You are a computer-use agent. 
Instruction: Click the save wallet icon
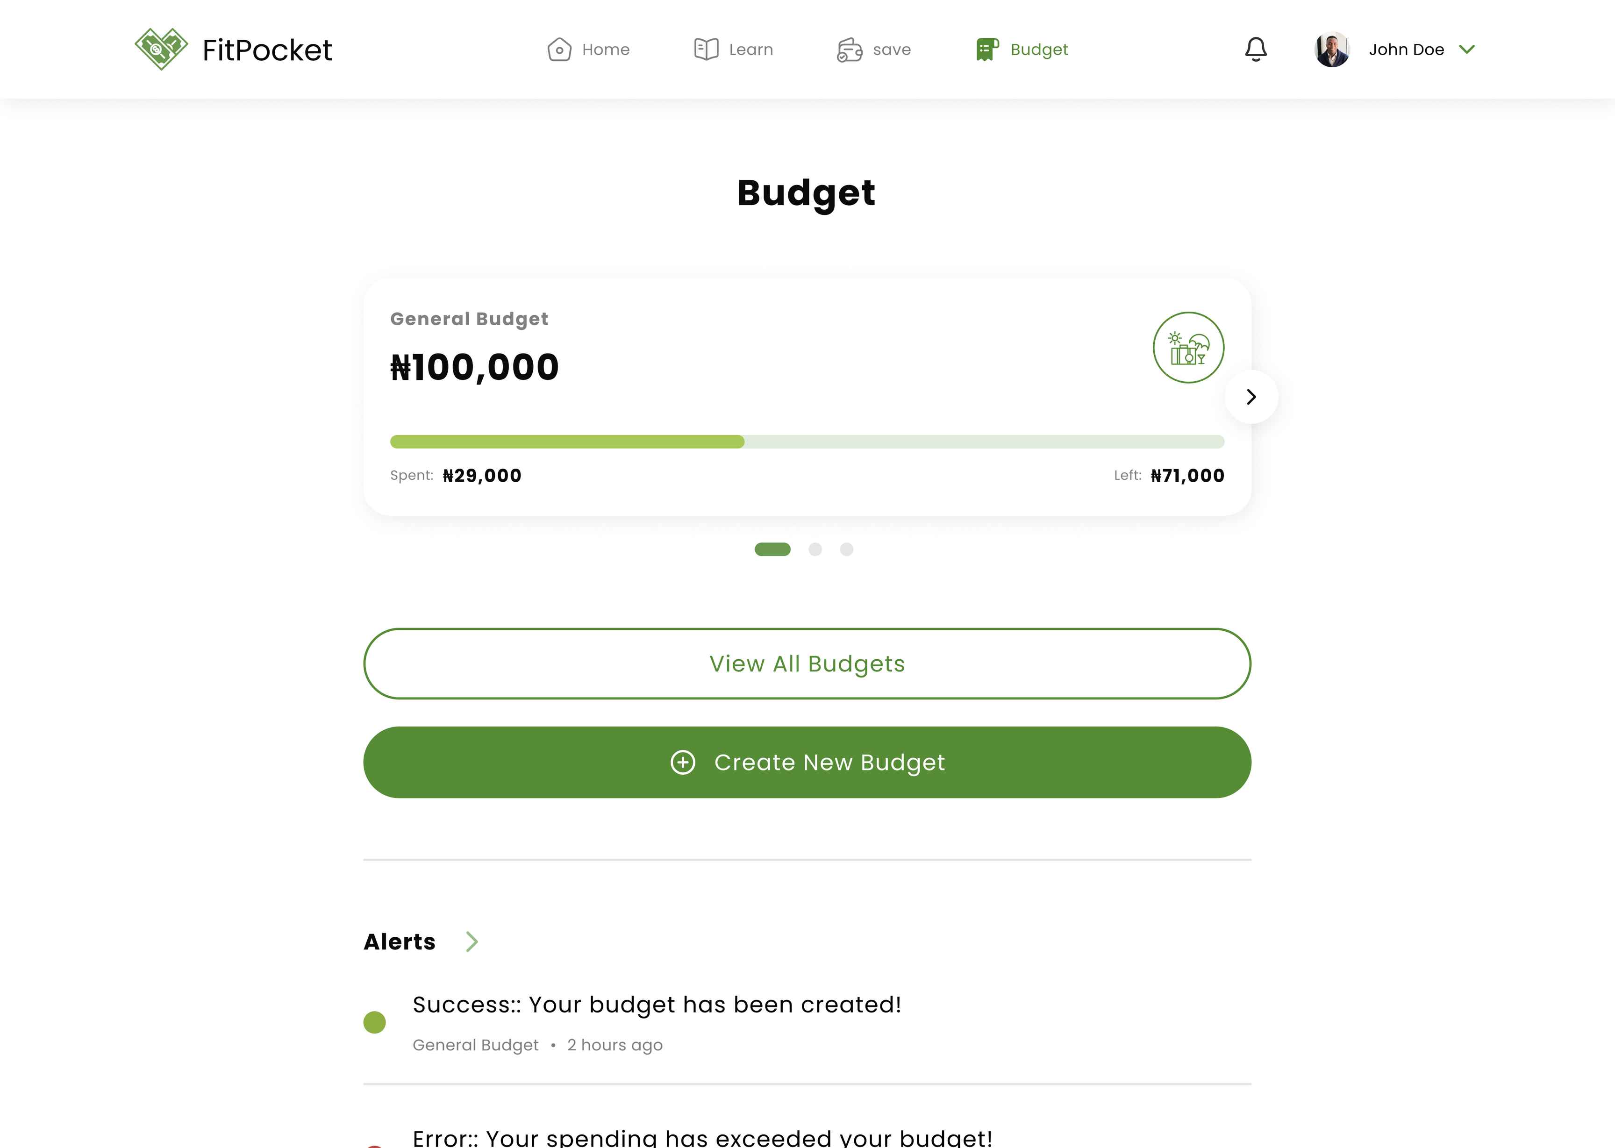click(850, 50)
